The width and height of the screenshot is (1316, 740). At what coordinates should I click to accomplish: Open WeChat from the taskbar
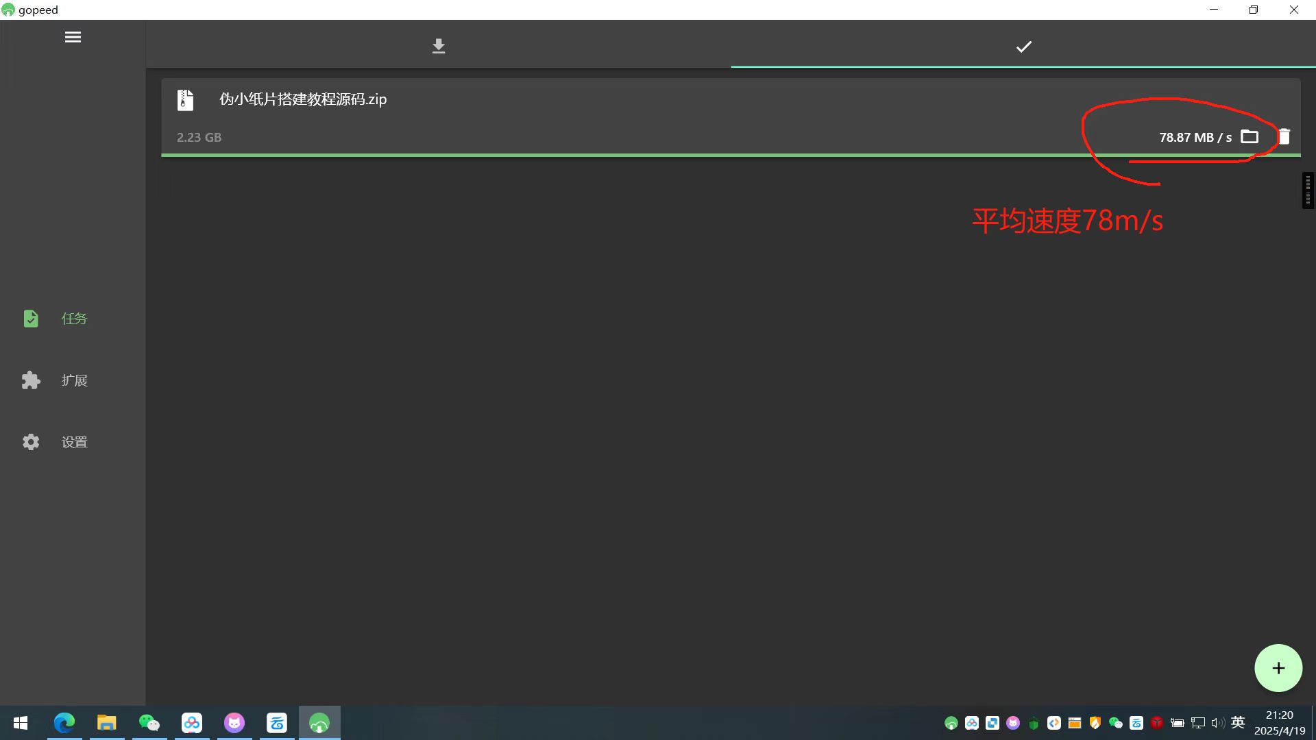(149, 723)
